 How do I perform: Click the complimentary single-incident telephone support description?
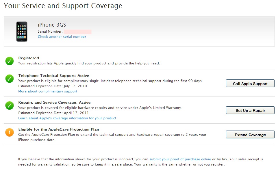click(110, 81)
